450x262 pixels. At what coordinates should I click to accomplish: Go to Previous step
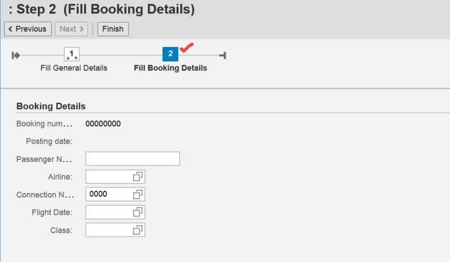pos(28,29)
